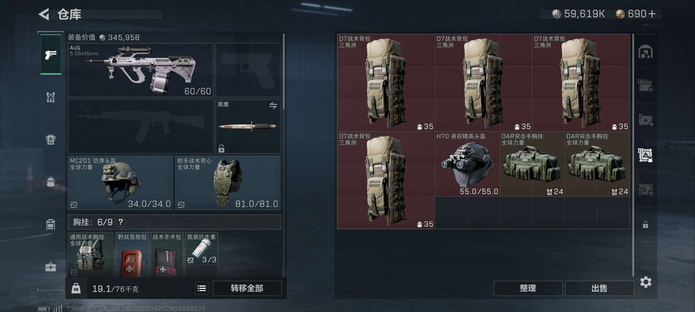Select the MC201 防弹头盔 equipment slot
This screenshot has width=695, height=312.
[120, 183]
